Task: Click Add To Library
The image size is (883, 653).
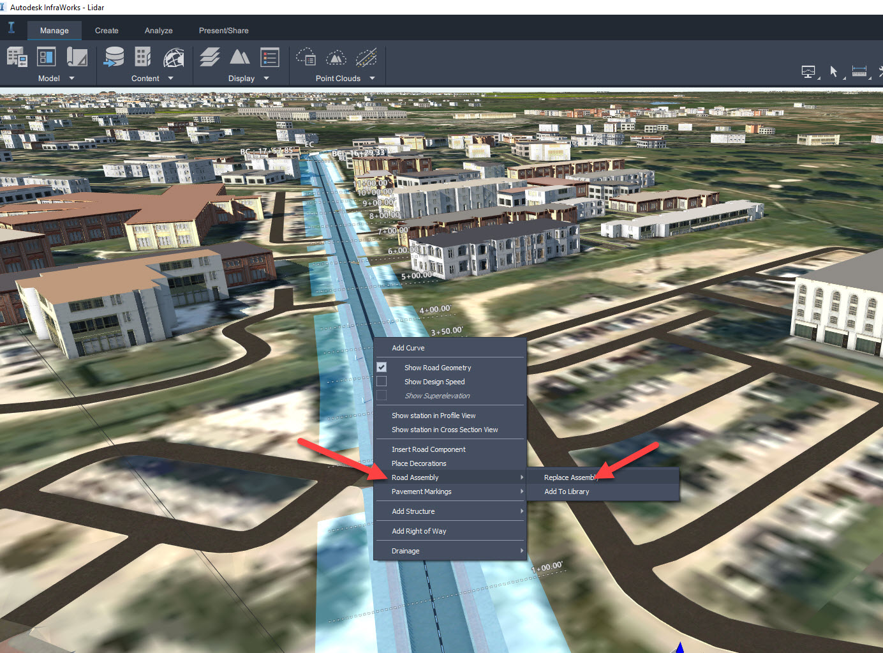Action: (x=566, y=492)
